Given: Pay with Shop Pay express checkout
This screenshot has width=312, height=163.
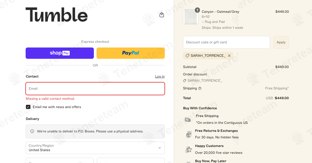Looking at the screenshot, I should coord(60,53).
